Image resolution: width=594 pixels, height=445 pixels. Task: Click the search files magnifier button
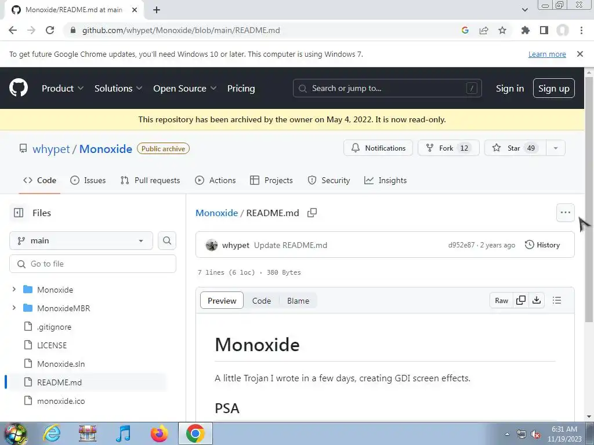click(167, 240)
